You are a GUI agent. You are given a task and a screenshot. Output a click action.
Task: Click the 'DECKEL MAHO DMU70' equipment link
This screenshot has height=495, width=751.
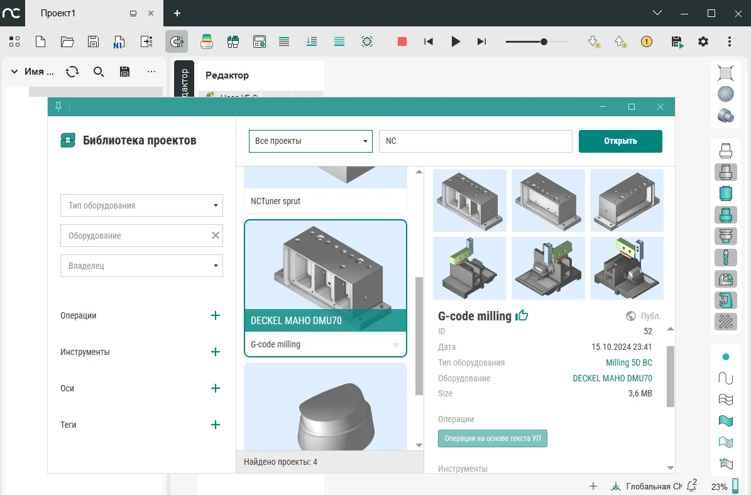click(x=612, y=378)
